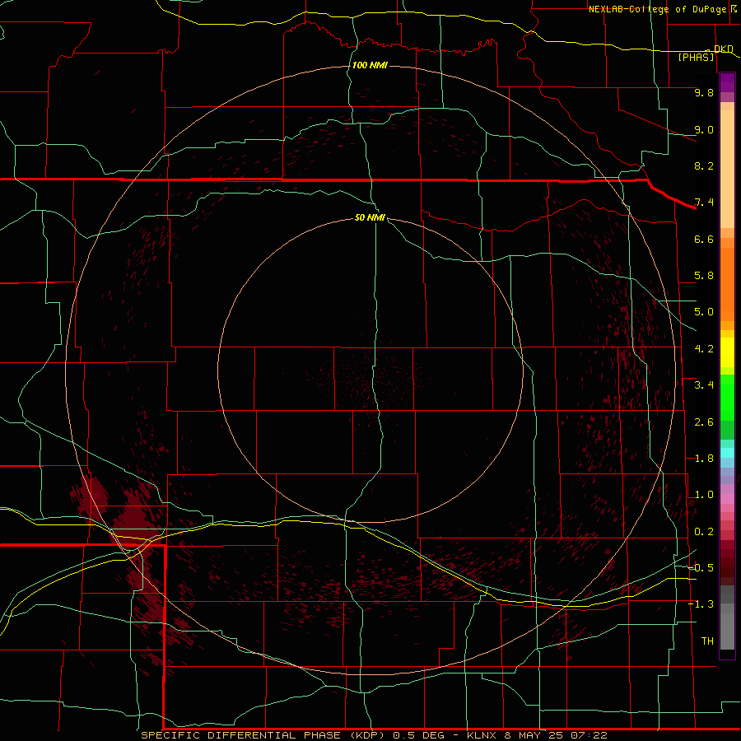Click the 8.2 value on color scale
The height and width of the screenshot is (741, 741).
pyautogui.click(x=704, y=165)
